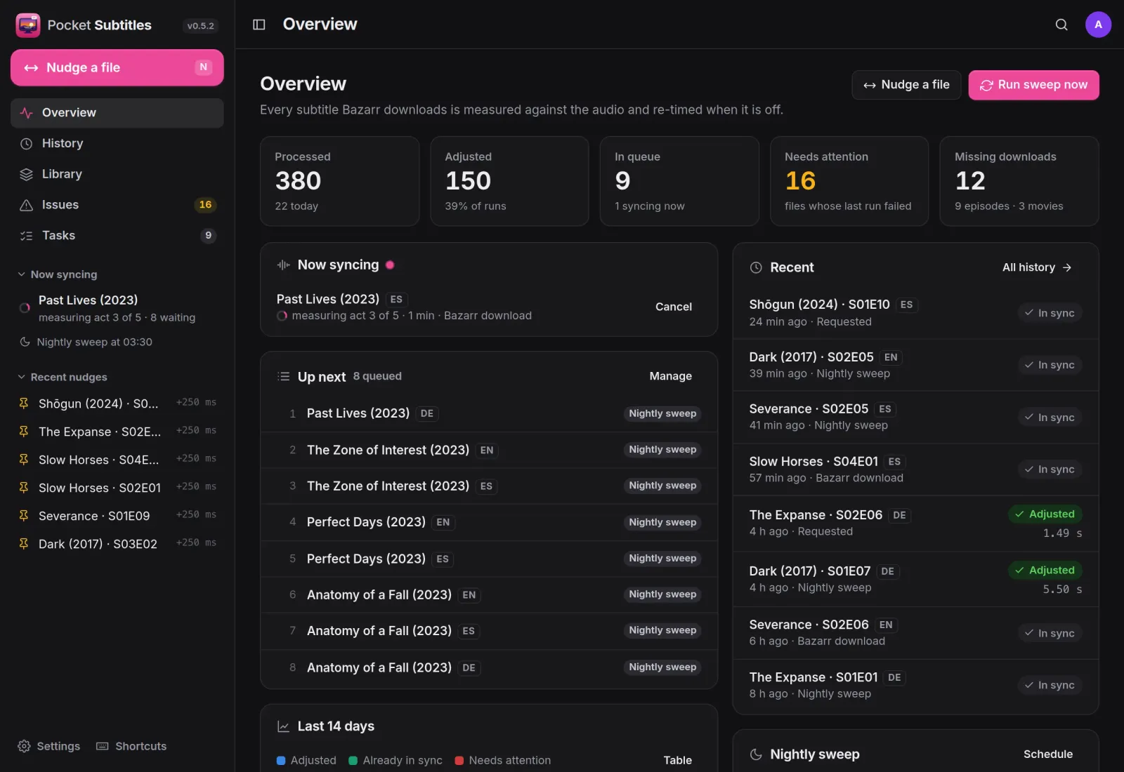Click the Needs attention legend swatch
Viewport: 1124px width, 772px height.
(459, 760)
